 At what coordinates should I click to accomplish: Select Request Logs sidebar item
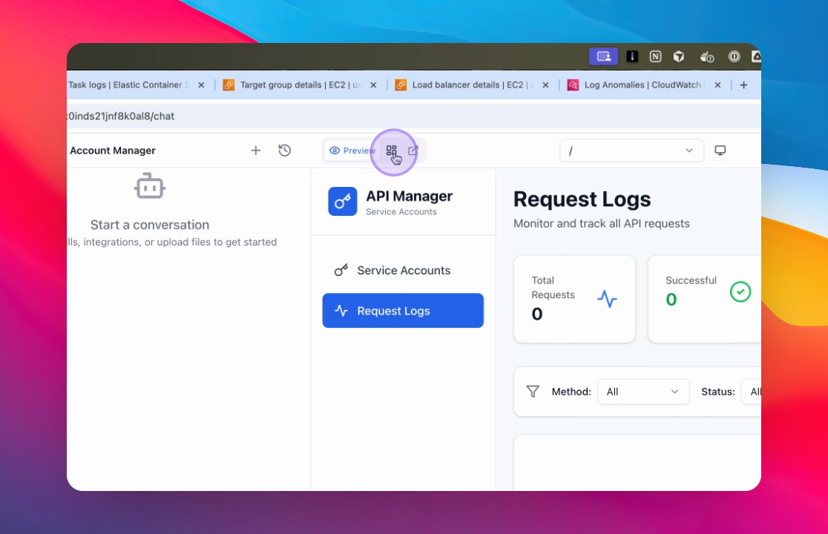403,311
